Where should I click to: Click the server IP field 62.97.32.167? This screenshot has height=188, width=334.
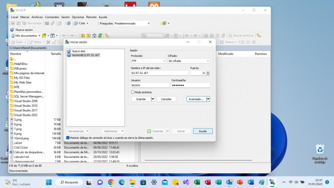point(160,73)
